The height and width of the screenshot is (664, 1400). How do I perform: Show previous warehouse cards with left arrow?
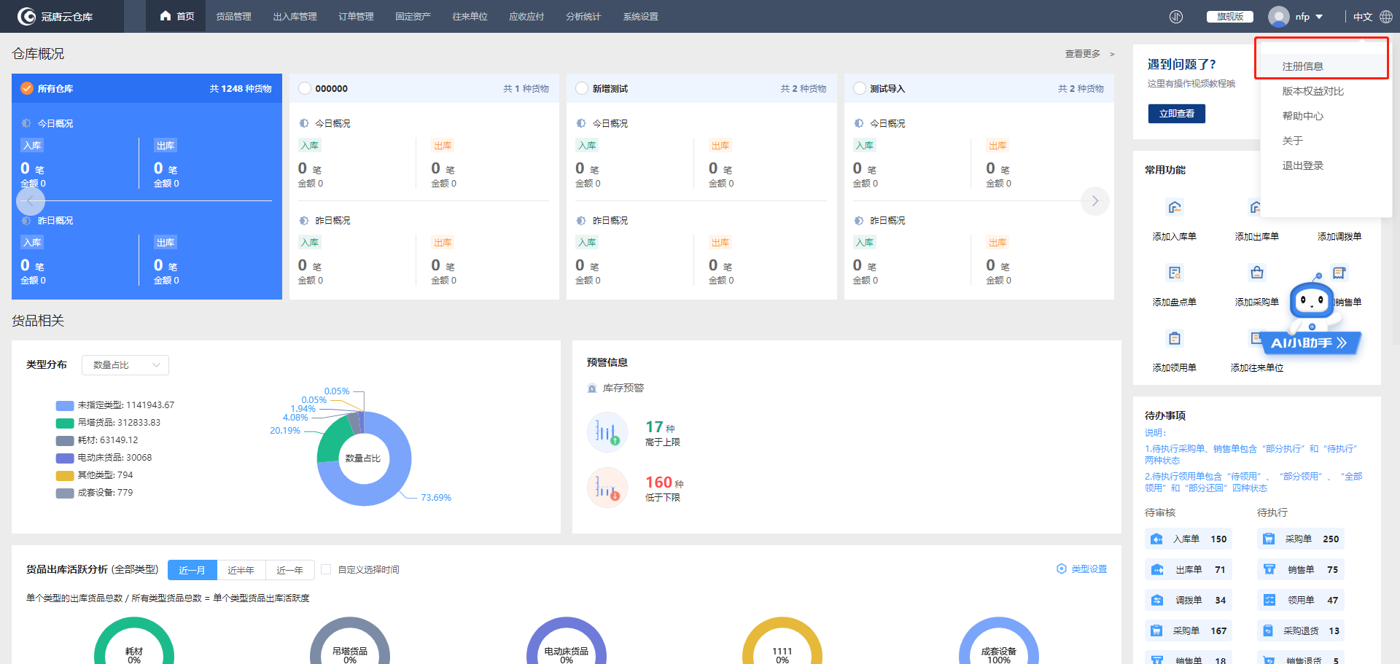(31, 201)
